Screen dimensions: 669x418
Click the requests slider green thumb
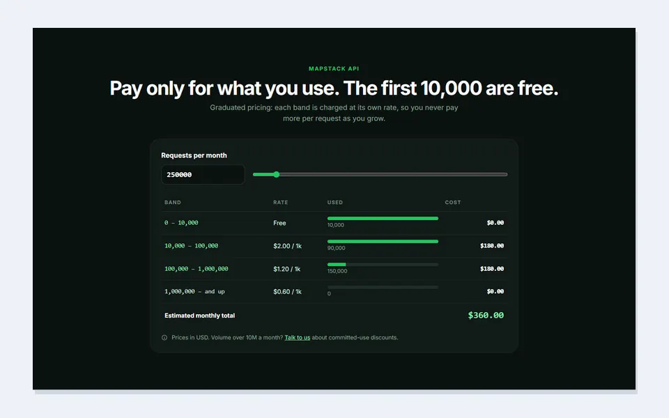click(277, 174)
